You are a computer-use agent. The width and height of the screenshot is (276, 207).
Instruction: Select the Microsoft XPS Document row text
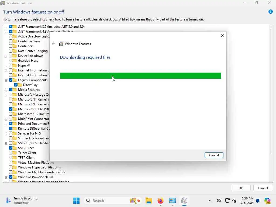[34, 114]
